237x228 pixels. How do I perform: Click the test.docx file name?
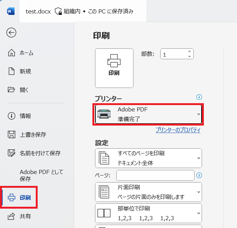click(x=38, y=12)
